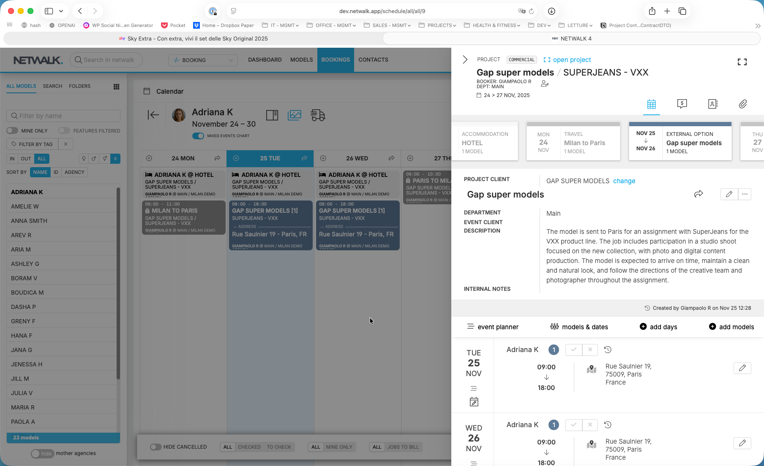Screen dimensions: 764x466
Task: Click add models button
Action: pos(731,327)
